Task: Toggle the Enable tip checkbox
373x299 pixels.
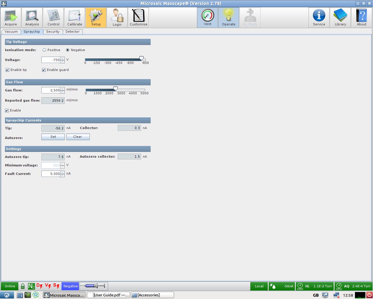Action: click(x=7, y=70)
